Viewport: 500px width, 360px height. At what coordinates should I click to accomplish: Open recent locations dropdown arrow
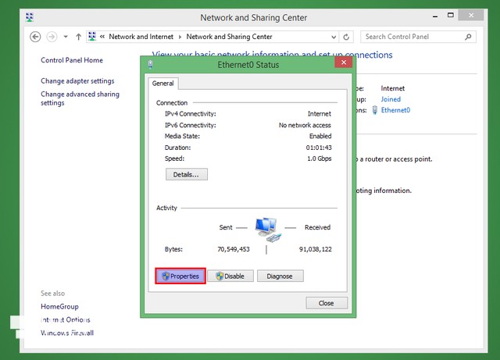(66, 37)
